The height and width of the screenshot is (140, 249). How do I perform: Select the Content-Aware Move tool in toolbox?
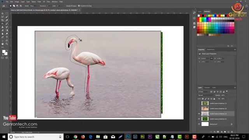2,24
